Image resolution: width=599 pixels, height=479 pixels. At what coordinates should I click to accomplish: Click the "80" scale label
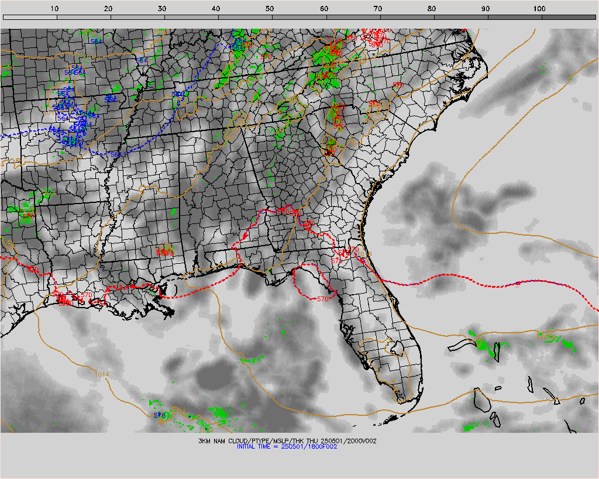(432, 8)
